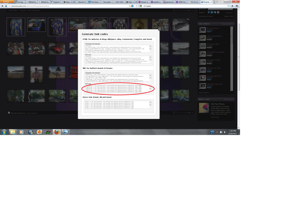Open Windows Start orb
This screenshot has width=288, height=216.
coord(4,132)
